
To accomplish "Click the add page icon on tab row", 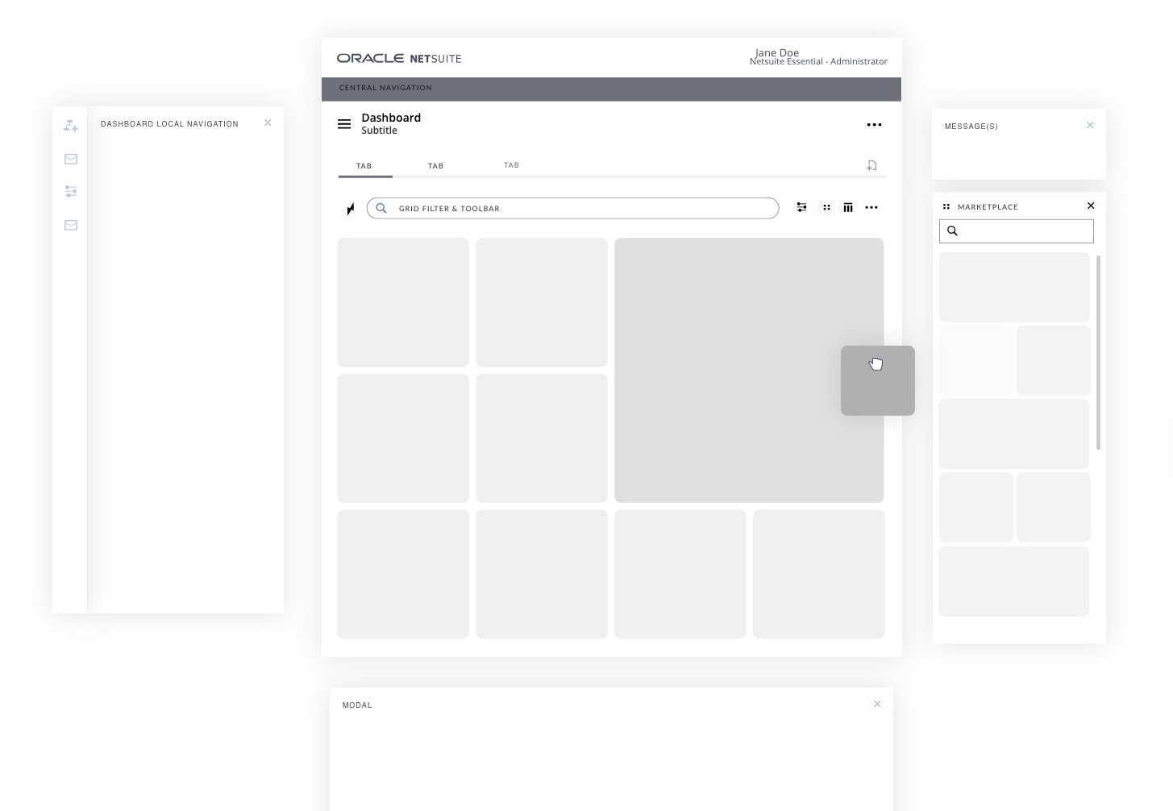I will tap(871, 165).
